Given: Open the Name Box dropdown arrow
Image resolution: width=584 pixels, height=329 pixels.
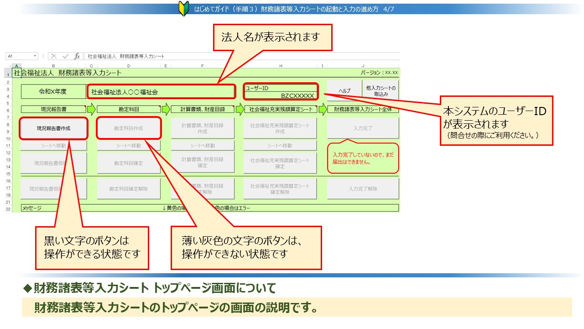Looking at the screenshot, I should (x=35, y=56).
